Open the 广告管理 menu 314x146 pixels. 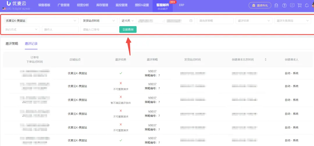pos(63,5)
